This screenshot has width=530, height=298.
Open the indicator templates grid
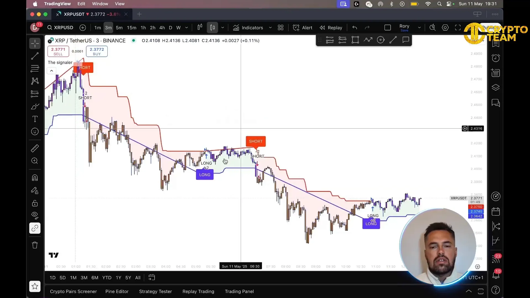280,28
